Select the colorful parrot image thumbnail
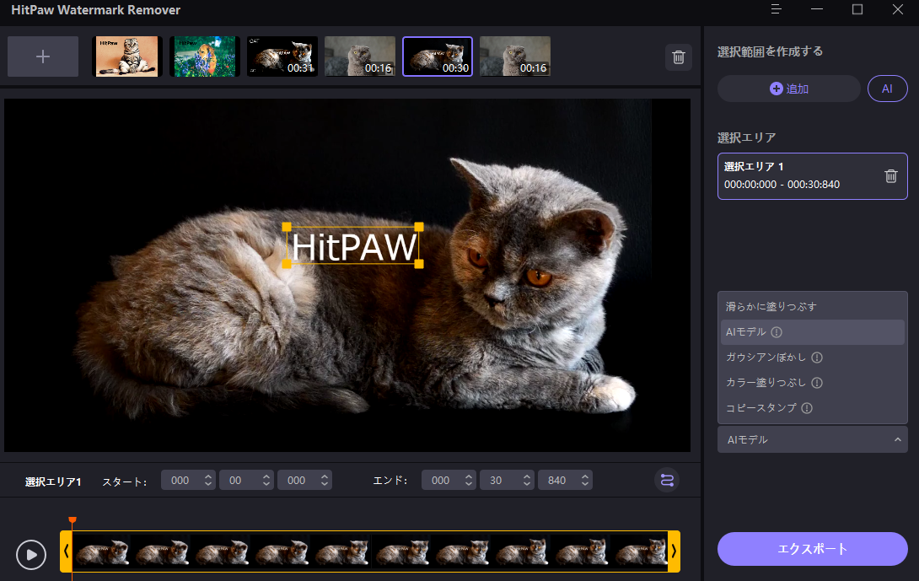Screen dimensions: 919x581 [x=205, y=56]
